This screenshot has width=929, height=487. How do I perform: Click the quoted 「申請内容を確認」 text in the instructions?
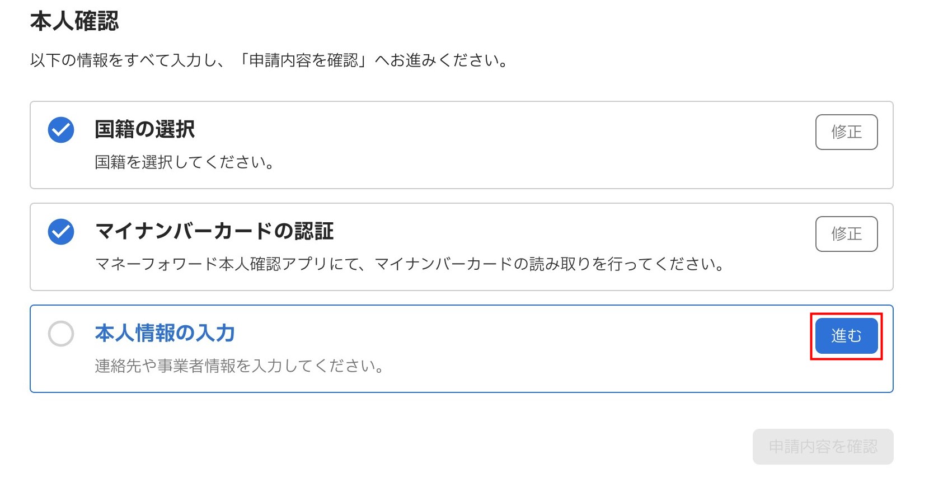302,60
